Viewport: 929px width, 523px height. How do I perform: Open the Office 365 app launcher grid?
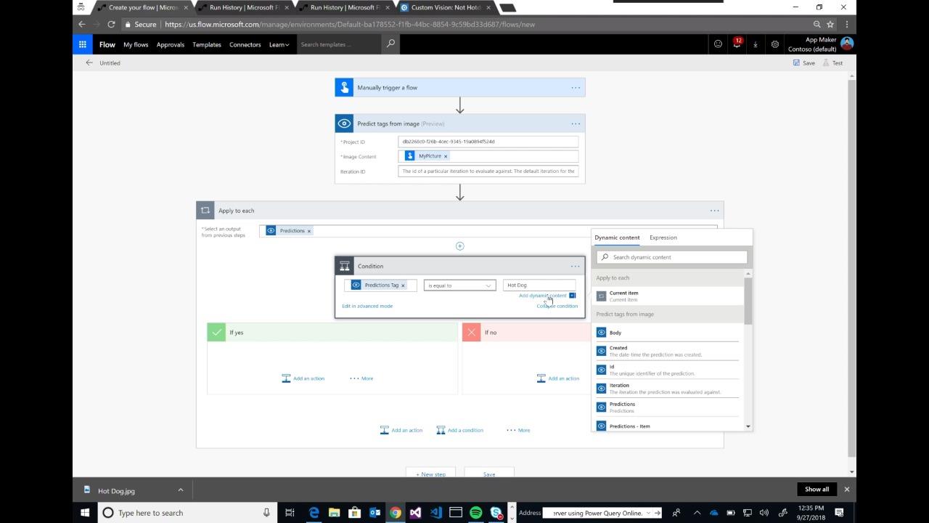tap(83, 44)
